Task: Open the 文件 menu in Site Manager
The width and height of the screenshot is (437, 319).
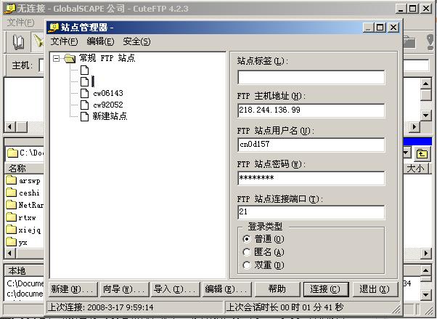Action: [x=64, y=41]
